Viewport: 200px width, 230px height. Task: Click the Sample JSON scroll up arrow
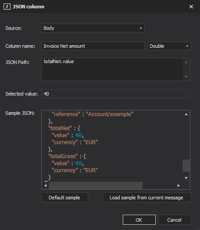[186, 114]
